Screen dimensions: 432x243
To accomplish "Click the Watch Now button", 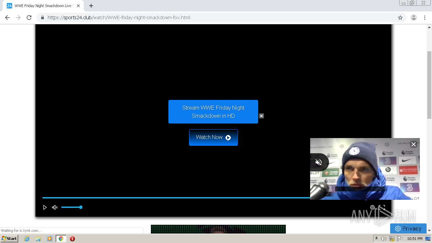I will [213, 137].
